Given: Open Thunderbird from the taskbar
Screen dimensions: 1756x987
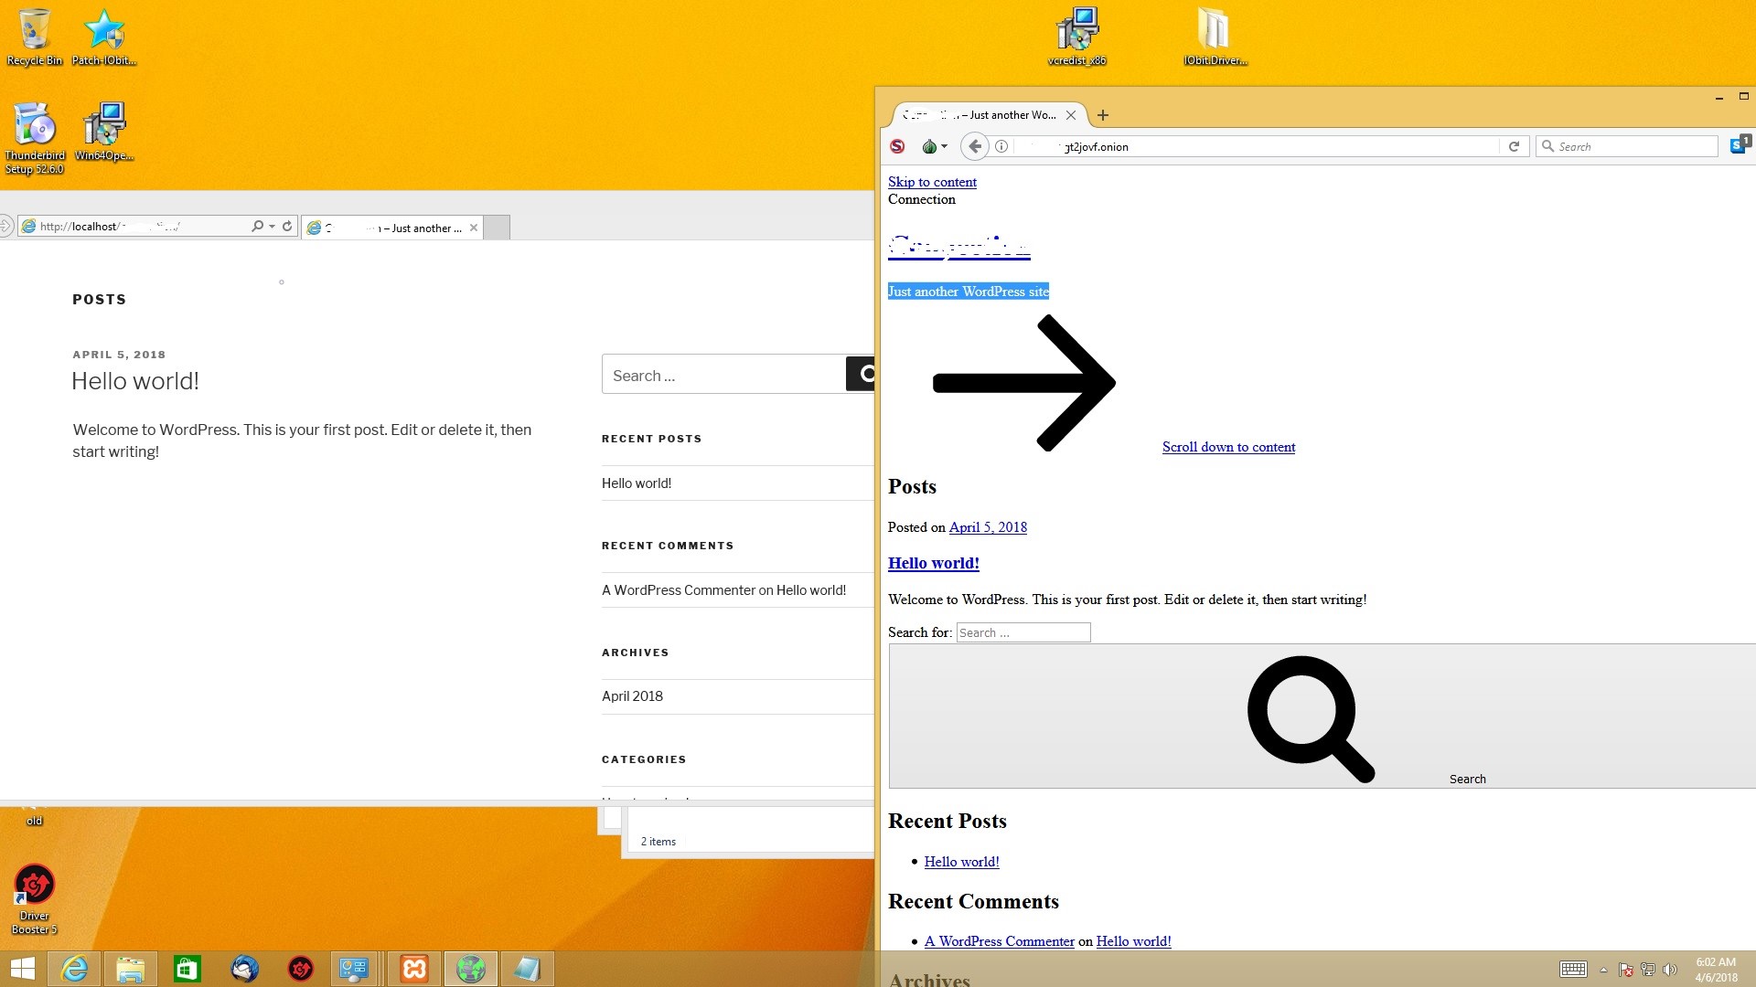Looking at the screenshot, I should click(x=244, y=969).
